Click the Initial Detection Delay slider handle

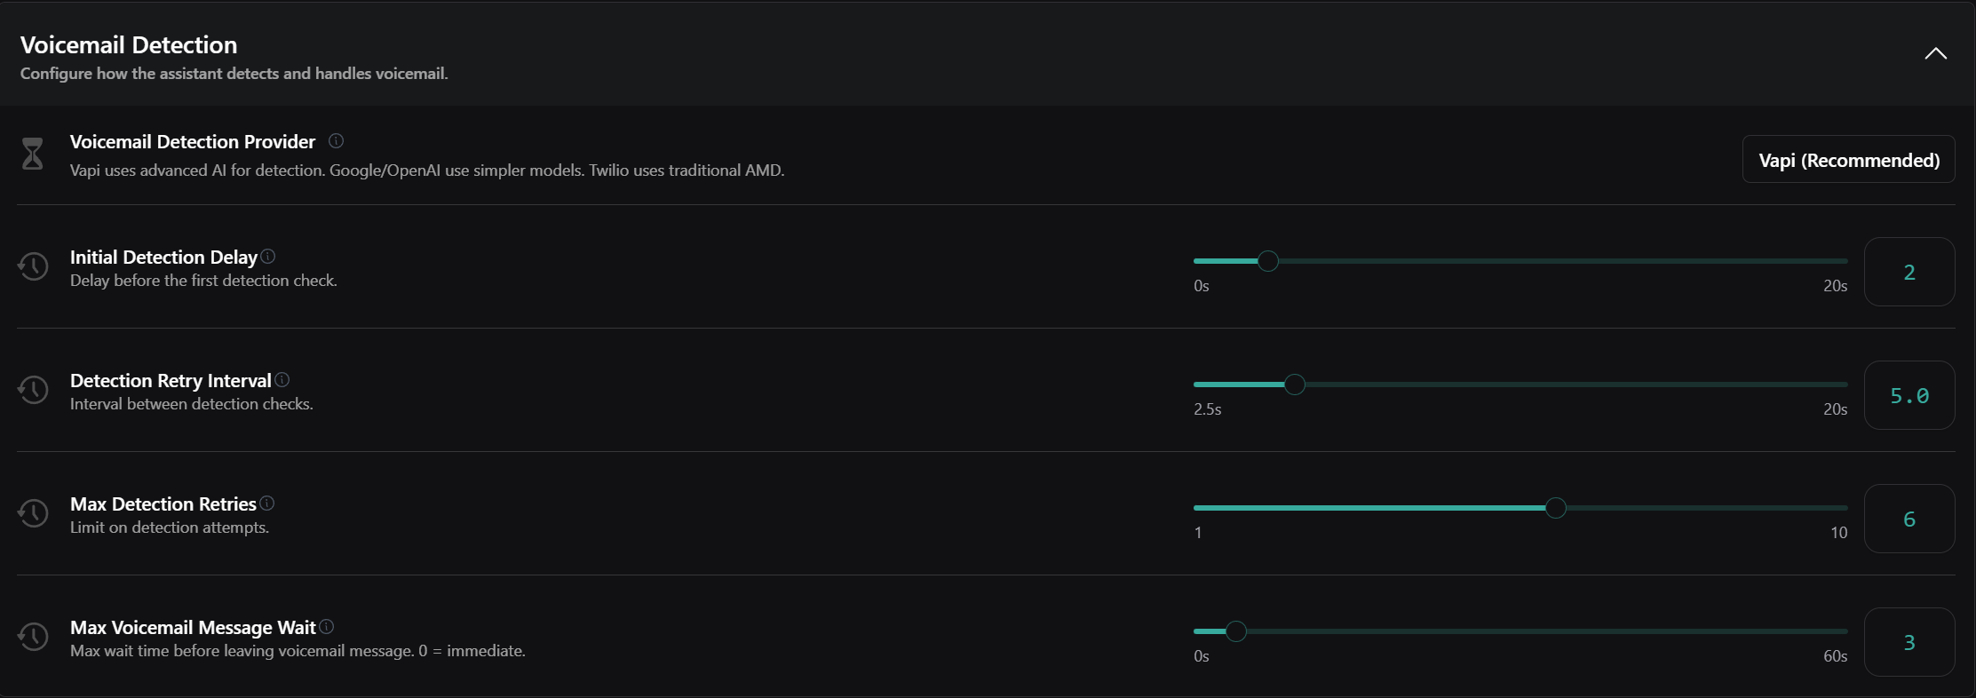1268,261
